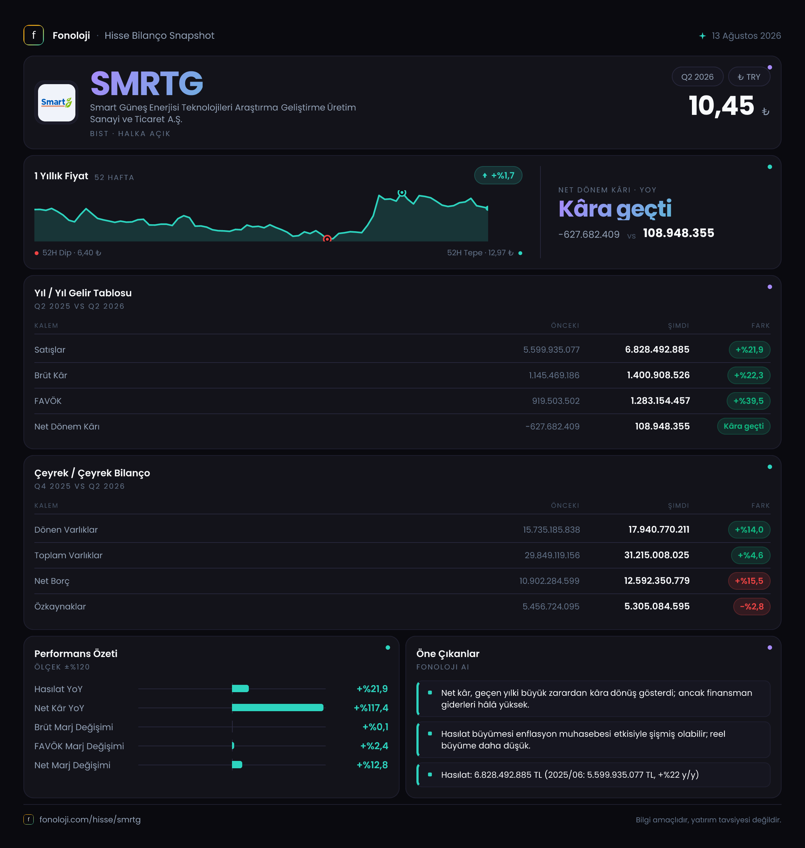Open the fonoloji.com/hisse/smrtg link
The height and width of the screenshot is (848, 805).
pyautogui.click(x=90, y=819)
